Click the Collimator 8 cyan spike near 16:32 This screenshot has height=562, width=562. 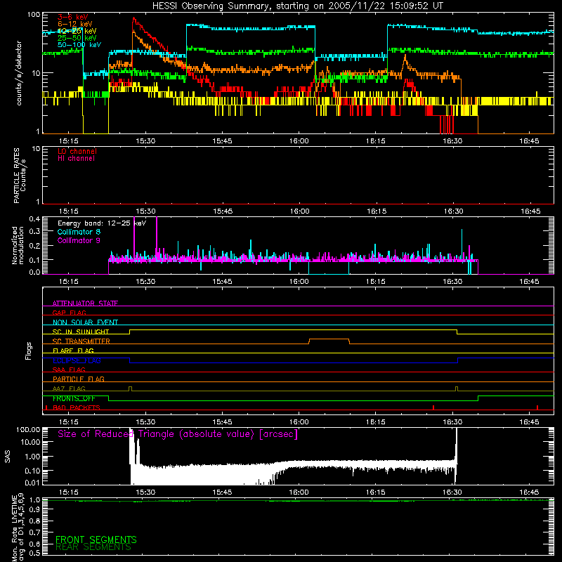coord(462,244)
